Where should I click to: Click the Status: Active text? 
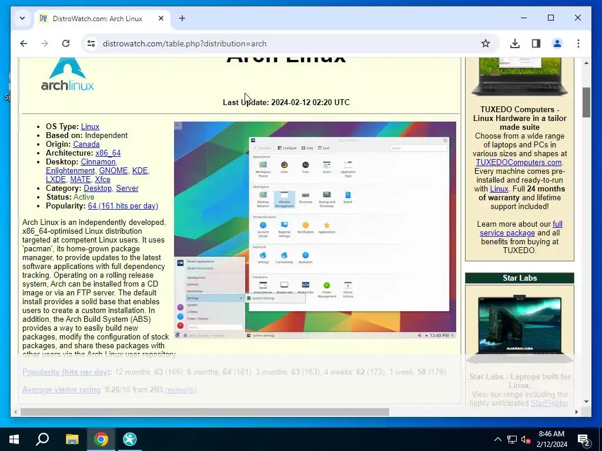(70, 197)
